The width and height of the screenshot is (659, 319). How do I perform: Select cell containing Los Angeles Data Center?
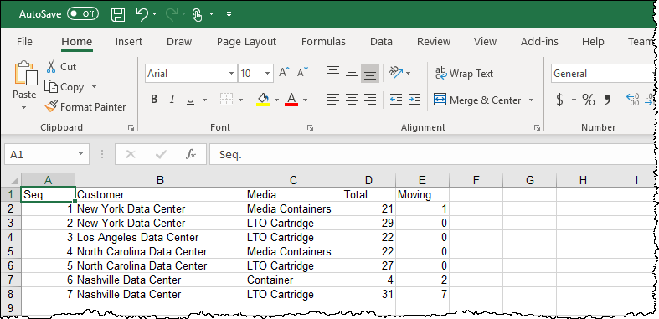[160, 237]
